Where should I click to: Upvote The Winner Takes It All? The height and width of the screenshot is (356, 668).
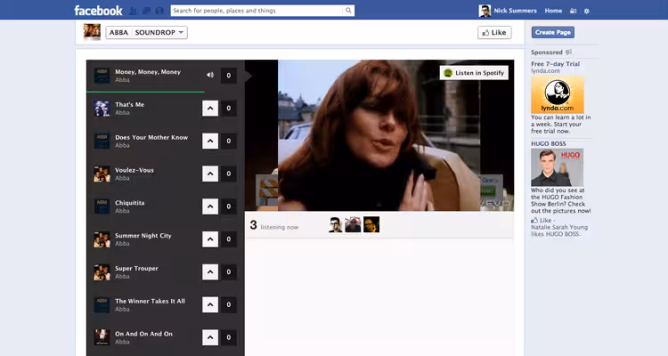210,305
